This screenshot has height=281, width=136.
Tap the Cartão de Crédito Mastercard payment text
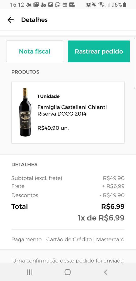(85, 239)
